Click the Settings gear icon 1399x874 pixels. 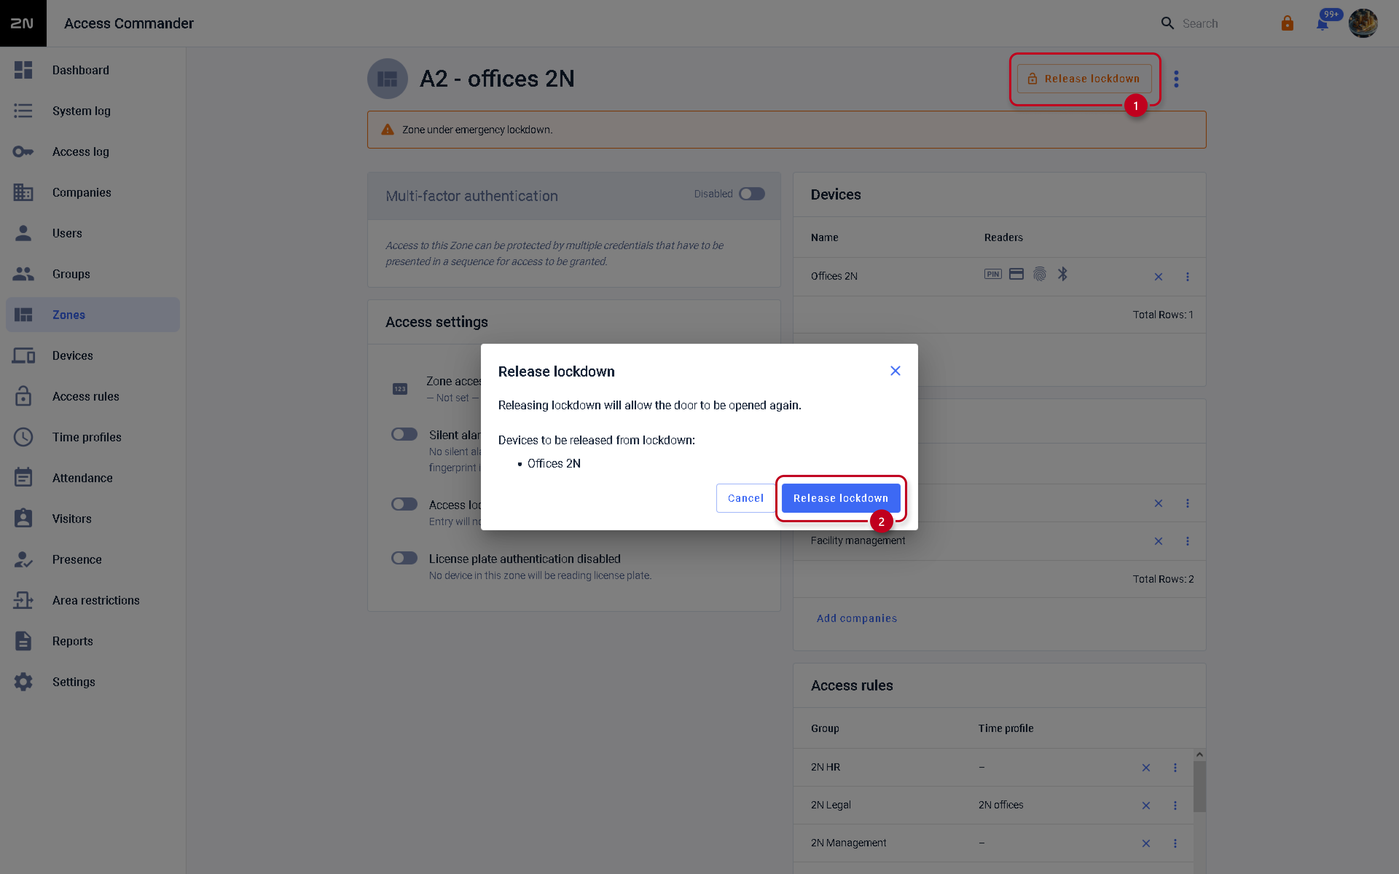point(23,682)
